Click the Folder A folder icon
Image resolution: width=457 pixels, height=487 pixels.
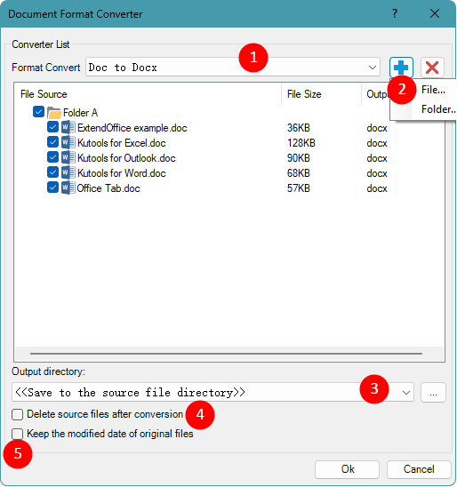pyautogui.click(x=54, y=113)
